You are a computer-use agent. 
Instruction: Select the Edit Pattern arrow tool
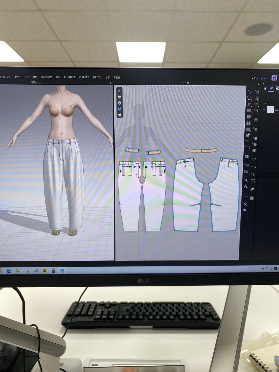tap(250, 92)
